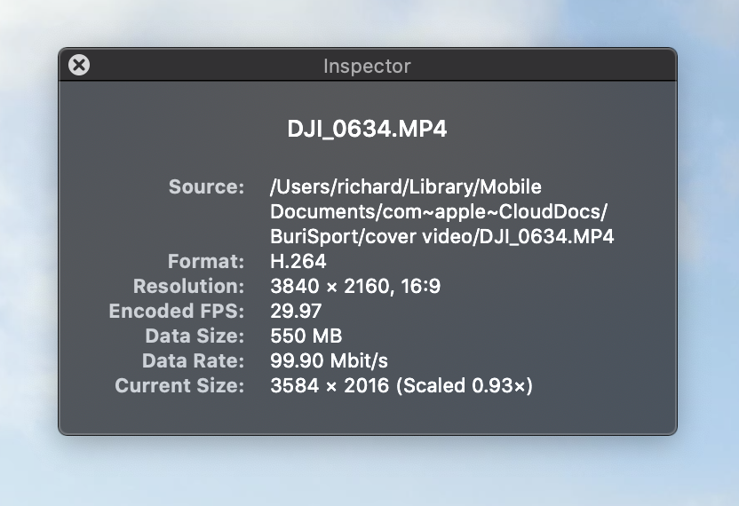This screenshot has height=506, width=739.
Task: Click the Current Size: label
Action: [179, 385]
